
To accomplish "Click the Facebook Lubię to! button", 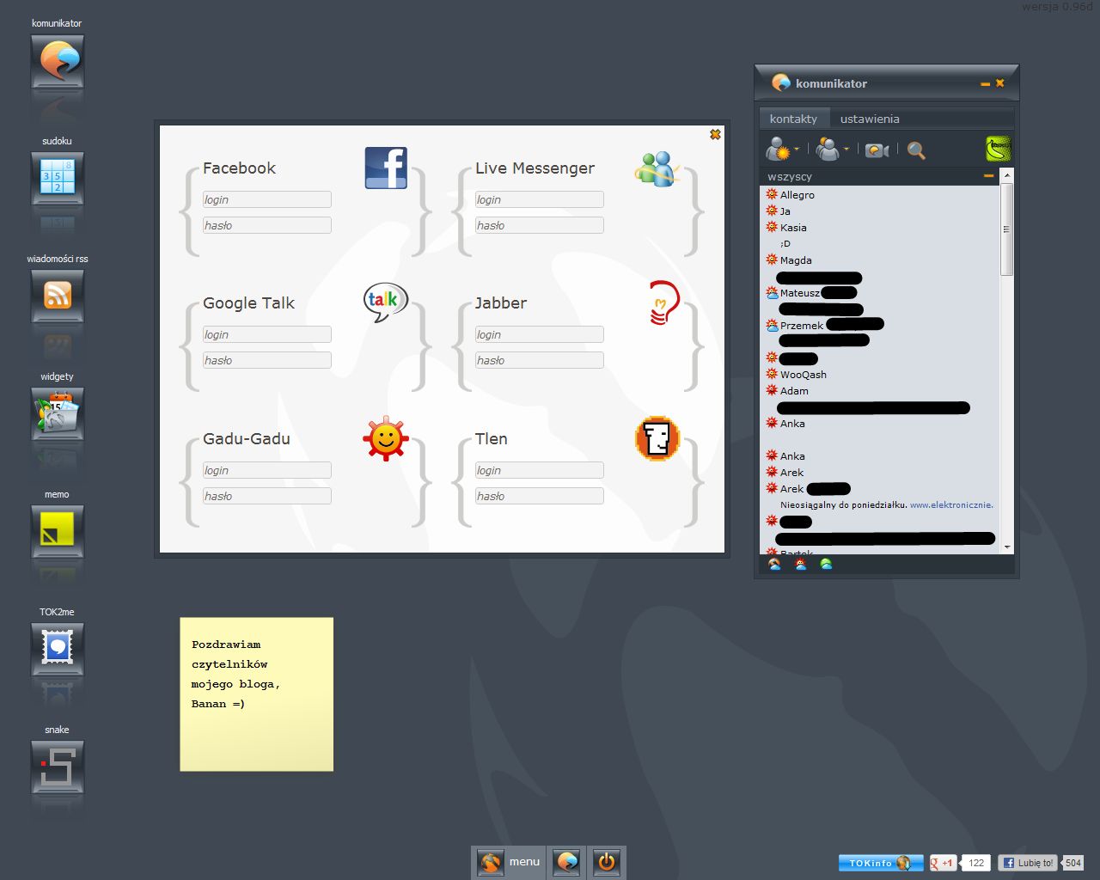I will [x=1027, y=863].
